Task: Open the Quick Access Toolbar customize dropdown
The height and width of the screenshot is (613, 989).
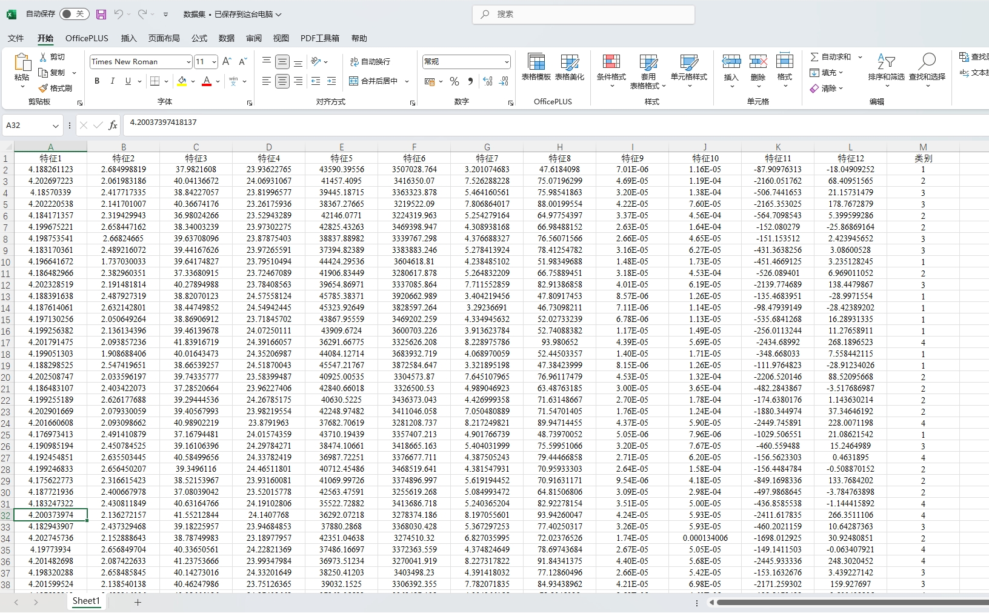Action: pos(166,15)
